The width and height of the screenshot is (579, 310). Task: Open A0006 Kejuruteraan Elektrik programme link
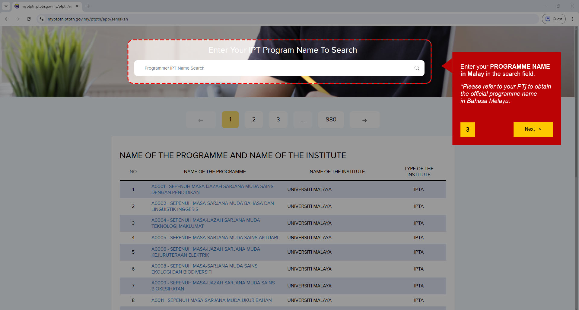pos(206,252)
